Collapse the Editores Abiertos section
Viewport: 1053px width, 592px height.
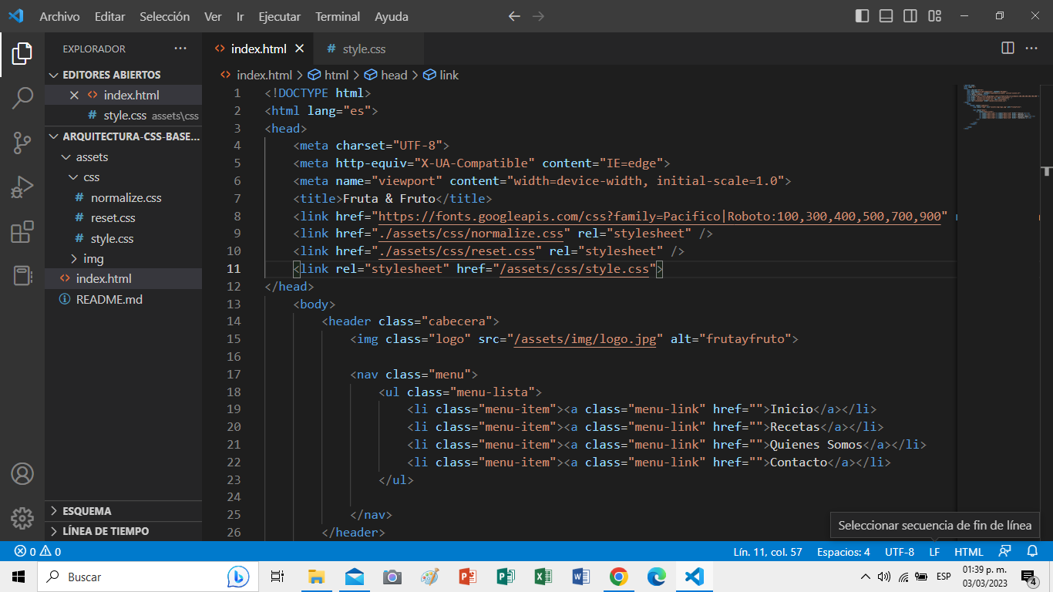[x=123, y=75]
